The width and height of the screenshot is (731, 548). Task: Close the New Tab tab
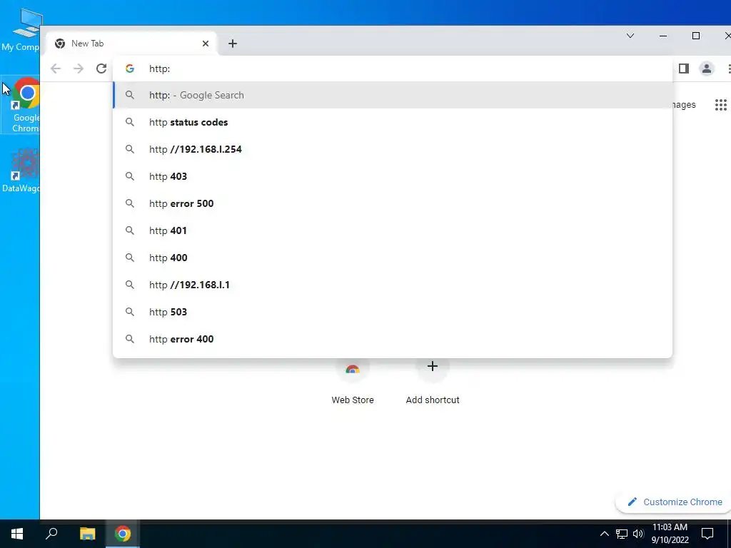pyautogui.click(x=206, y=44)
